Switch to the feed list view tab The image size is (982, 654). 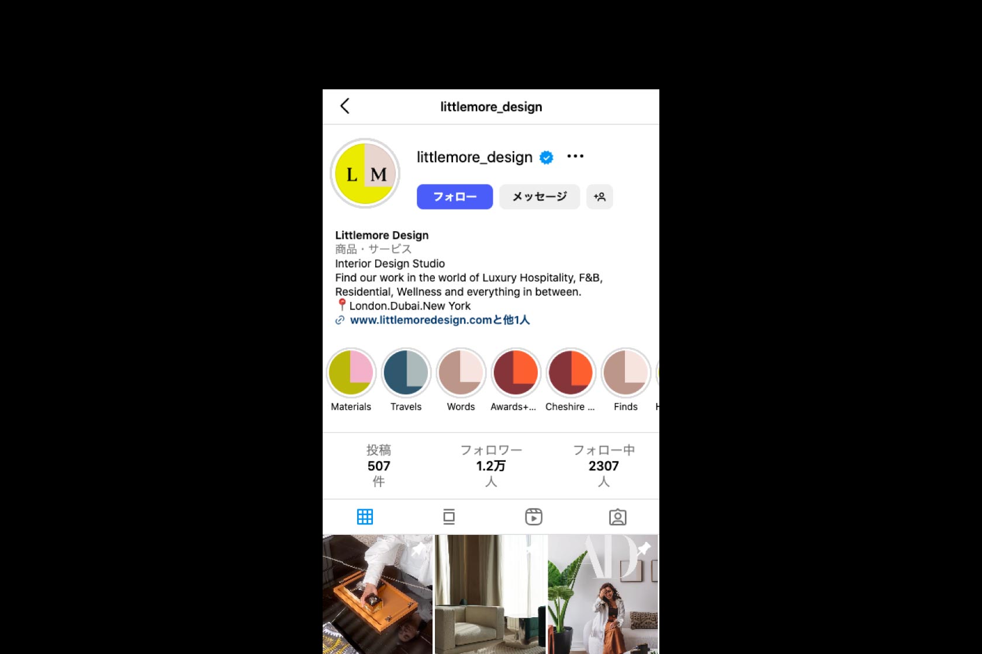(x=449, y=517)
